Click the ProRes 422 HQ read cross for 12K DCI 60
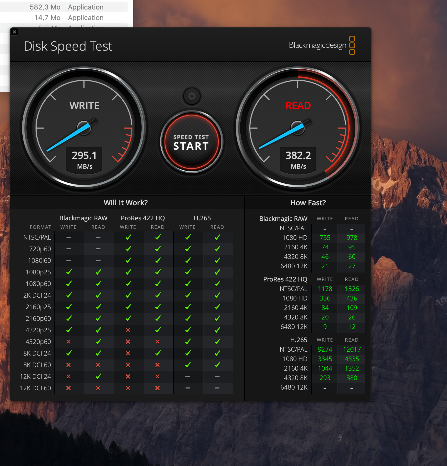This screenshot has height=466, width=447. click(x=157, y=388)
